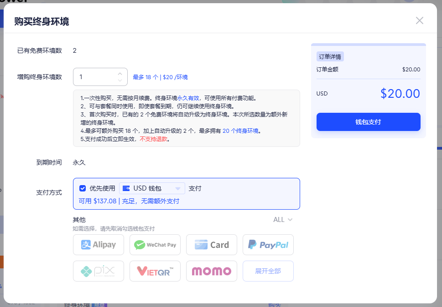
Task: Choose MoMo payment method
Action: 212,271
